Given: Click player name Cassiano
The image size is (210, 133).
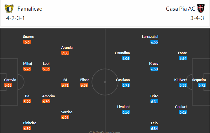Looking at the screenshot, I should [x=123, y=80].
